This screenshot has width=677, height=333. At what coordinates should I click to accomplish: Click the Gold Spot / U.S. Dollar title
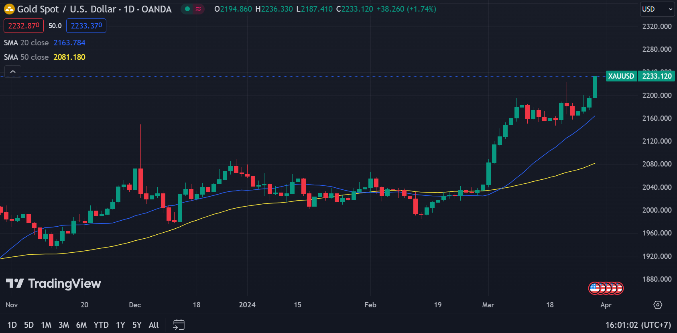click(67, 9)
